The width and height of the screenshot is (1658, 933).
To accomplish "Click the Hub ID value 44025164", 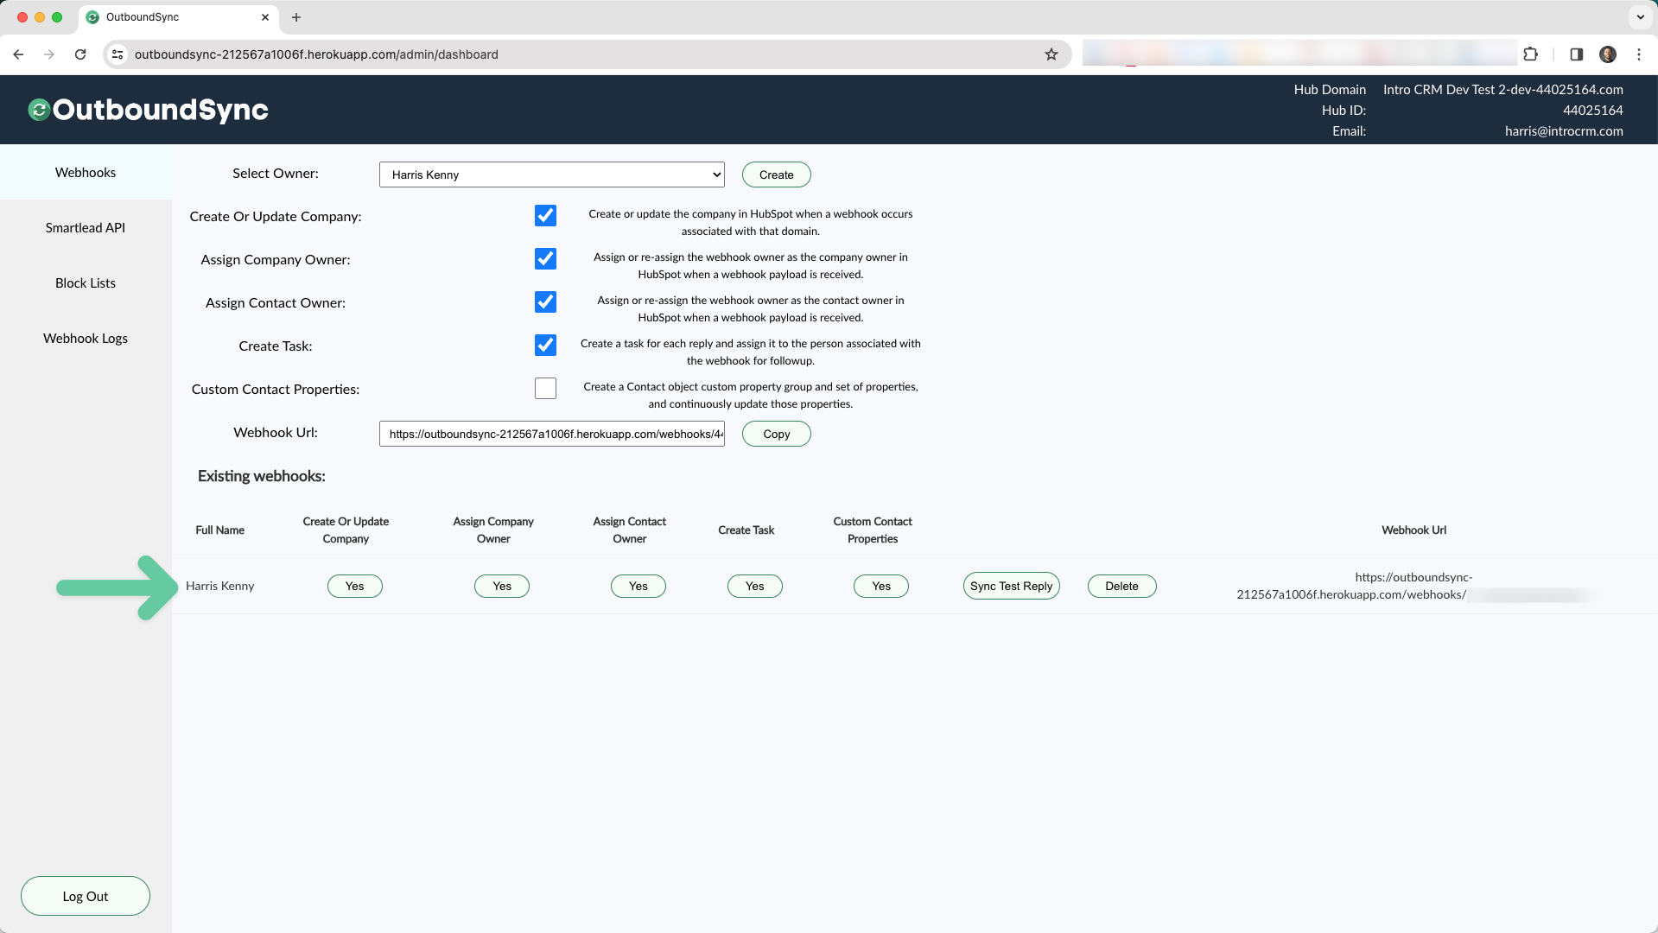I will coord(1592,111).
